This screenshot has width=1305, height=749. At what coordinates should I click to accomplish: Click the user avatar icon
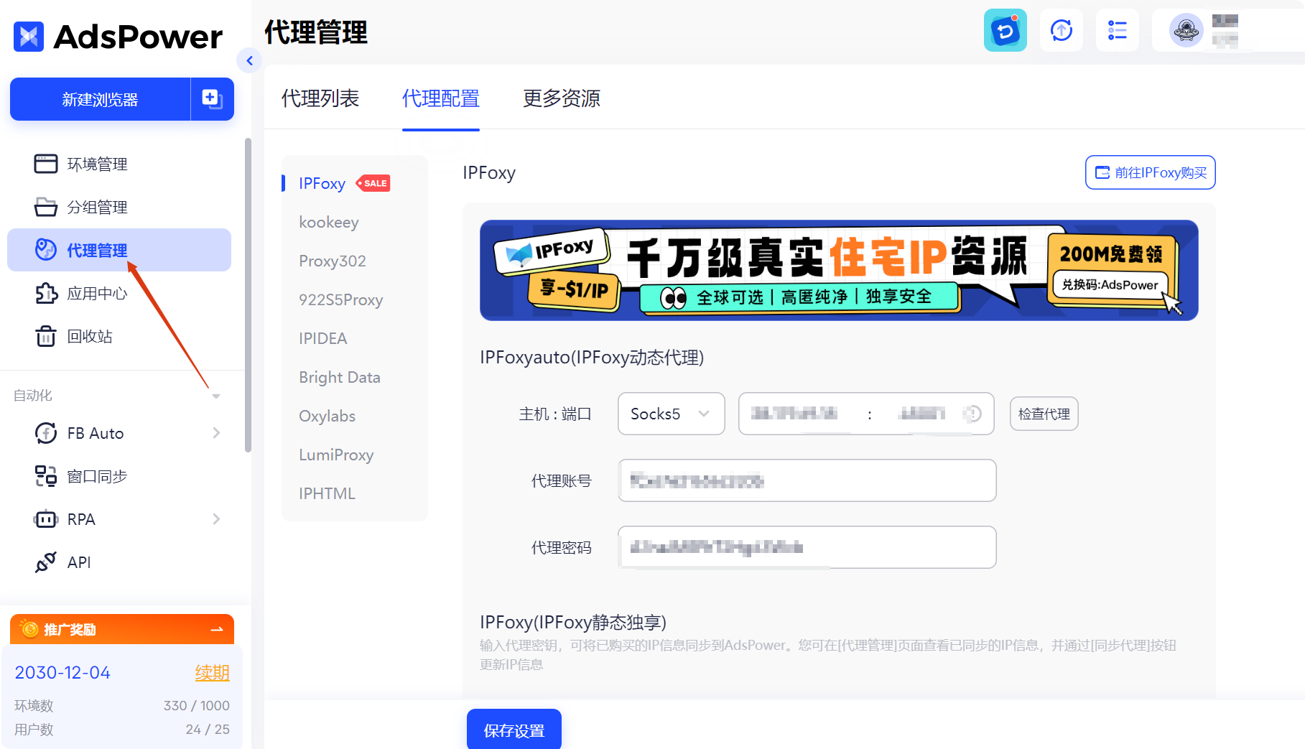(1186, 30)
